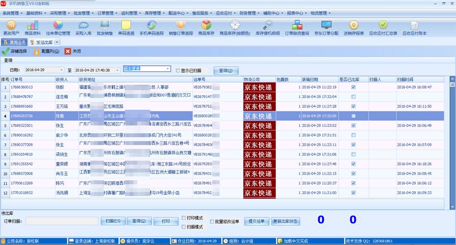Screen dimensions: 456x245
Task: Open 物流管理 menu
Action: pos(320,13)
